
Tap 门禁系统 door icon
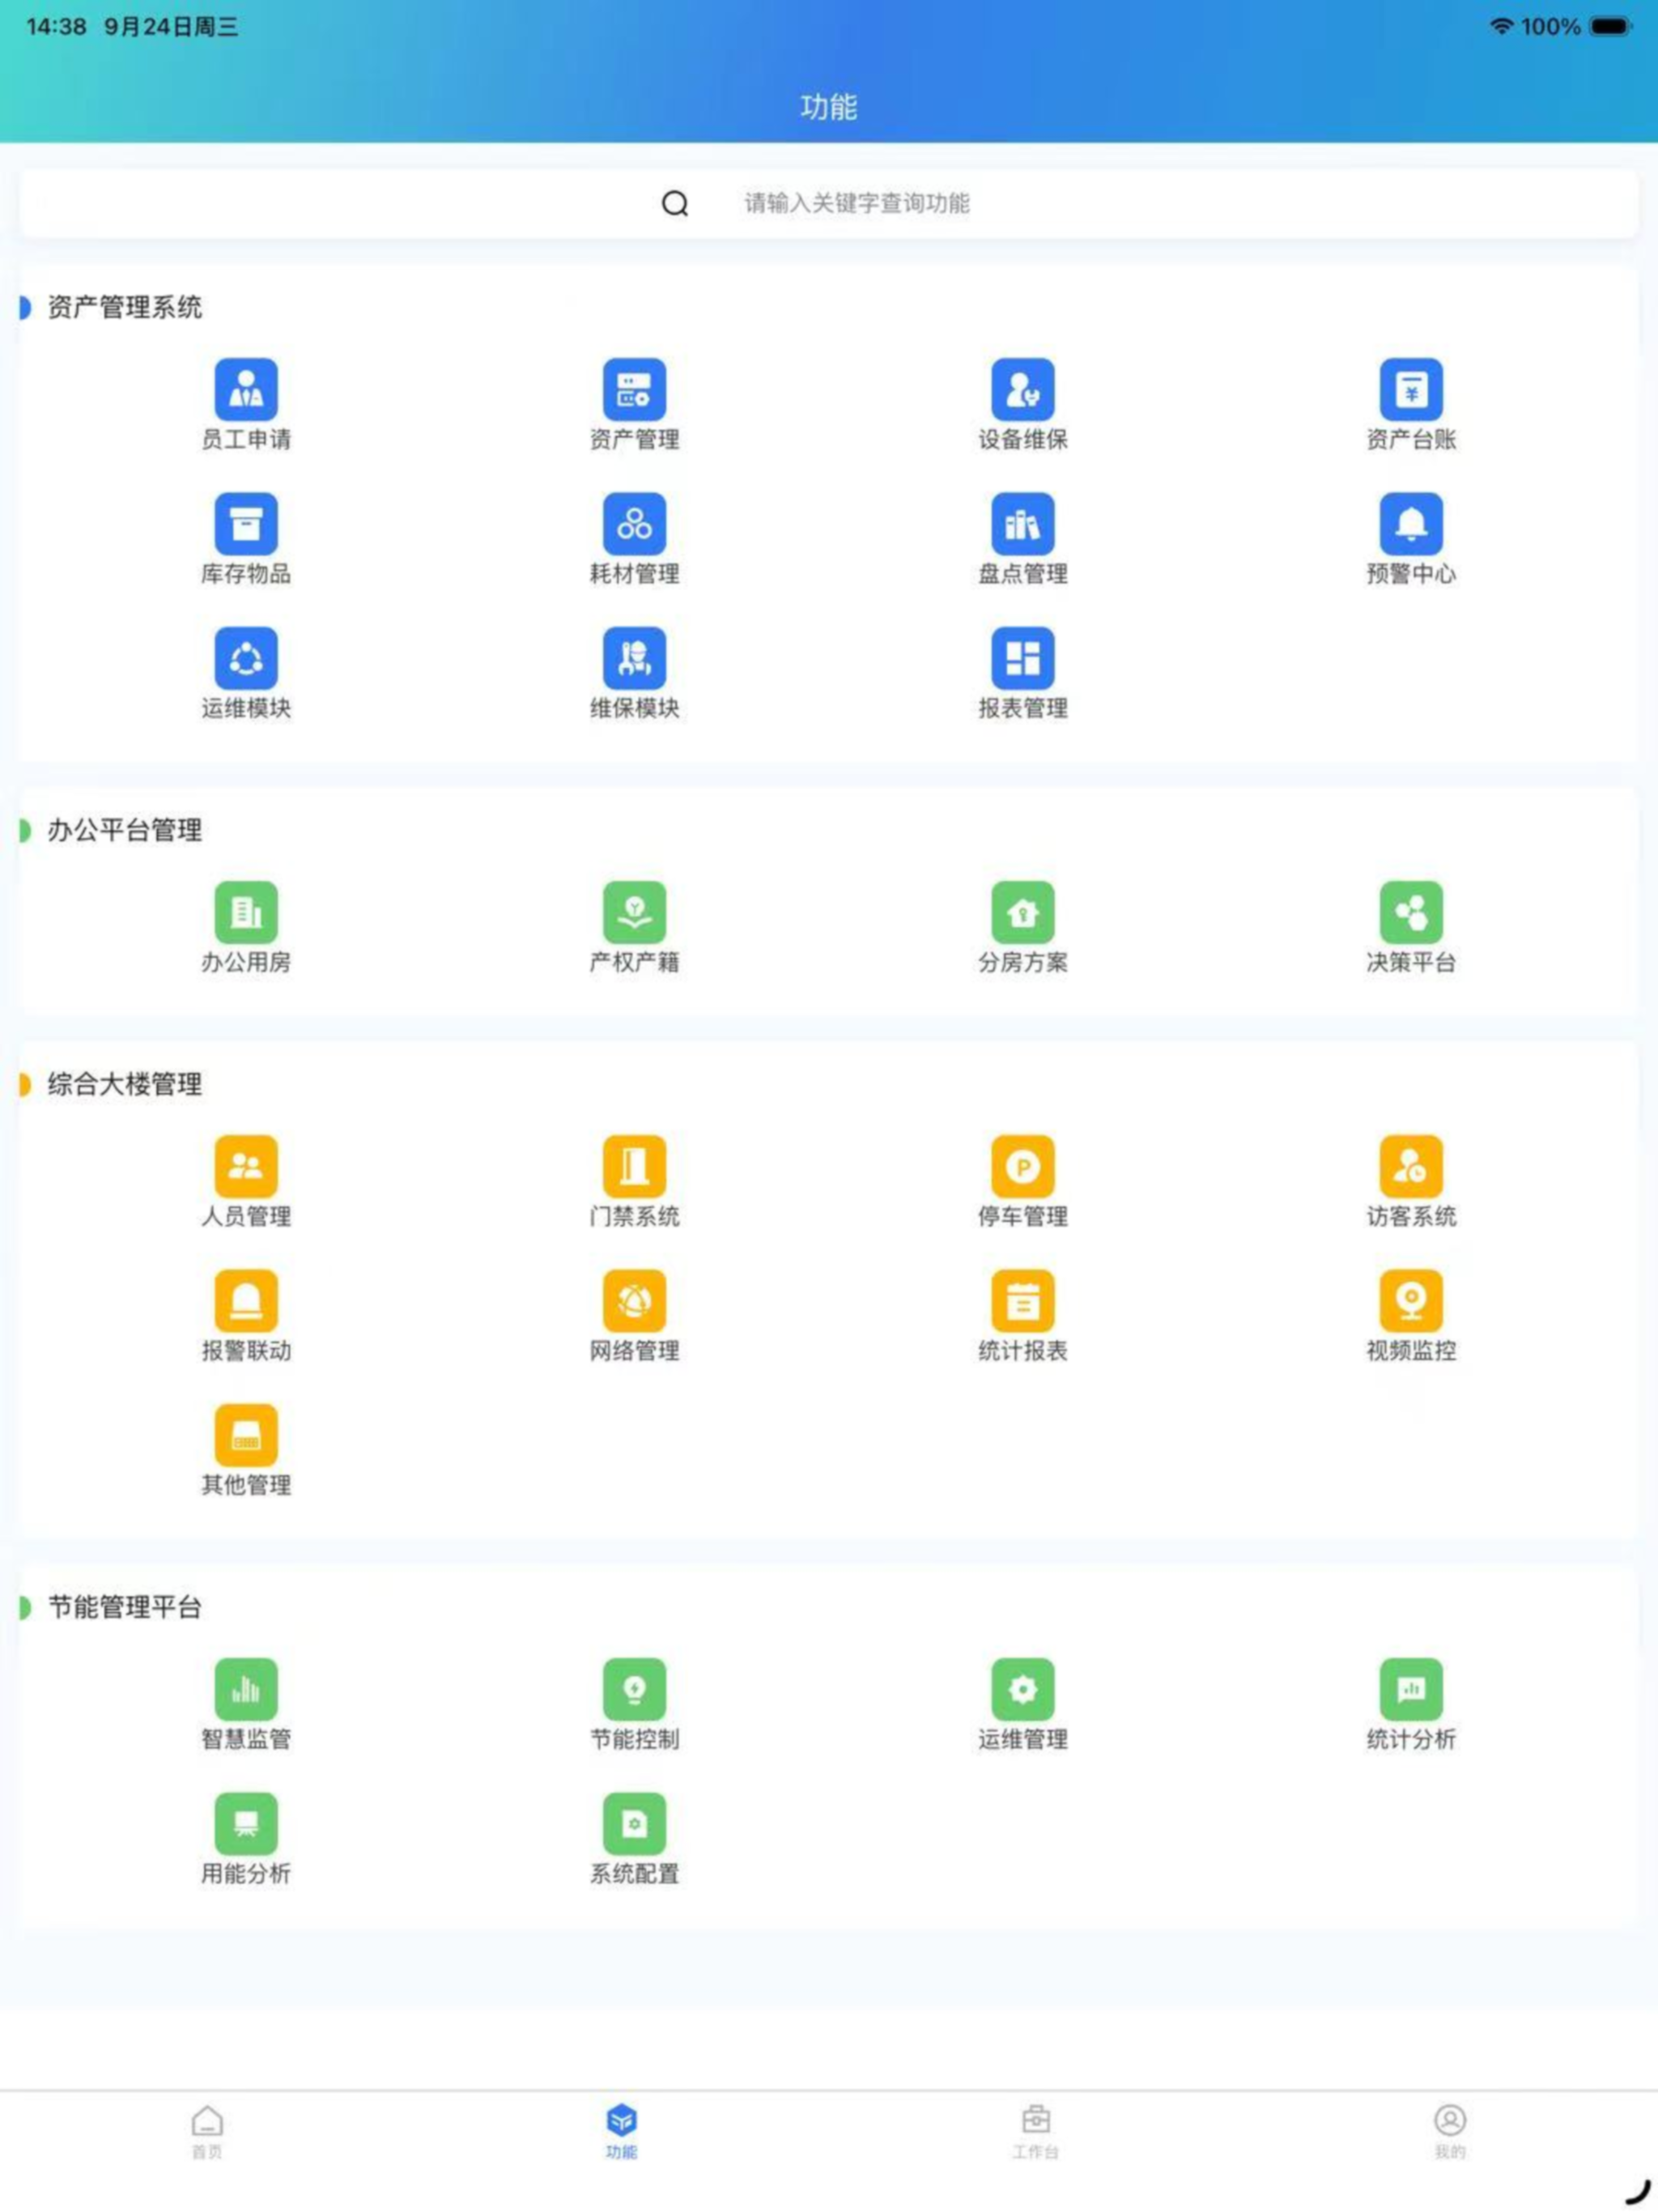[x=634, y=1166]
